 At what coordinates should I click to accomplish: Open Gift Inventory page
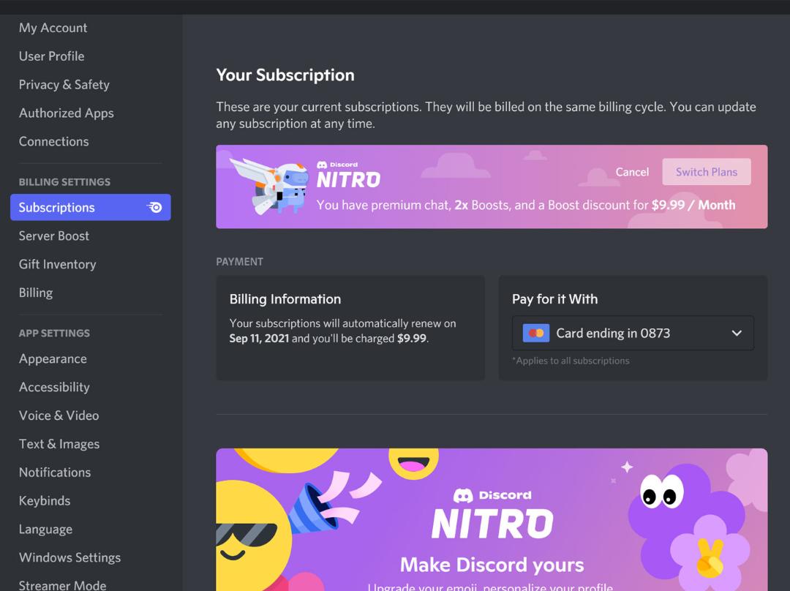58,264
